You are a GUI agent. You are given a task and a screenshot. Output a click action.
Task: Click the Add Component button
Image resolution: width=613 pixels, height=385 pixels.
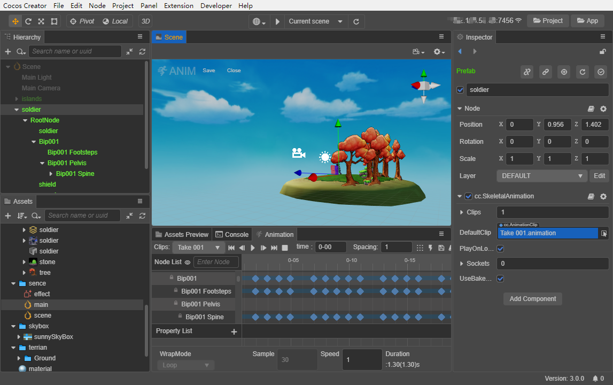point(532,299)
